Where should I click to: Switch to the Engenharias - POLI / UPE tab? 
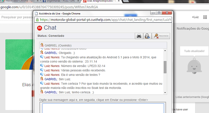pos(61,1)
